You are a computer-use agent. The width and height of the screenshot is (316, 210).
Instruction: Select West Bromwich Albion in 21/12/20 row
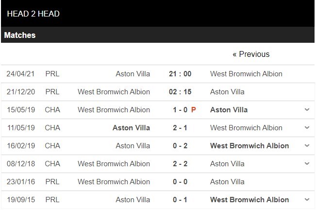point(114,92)
